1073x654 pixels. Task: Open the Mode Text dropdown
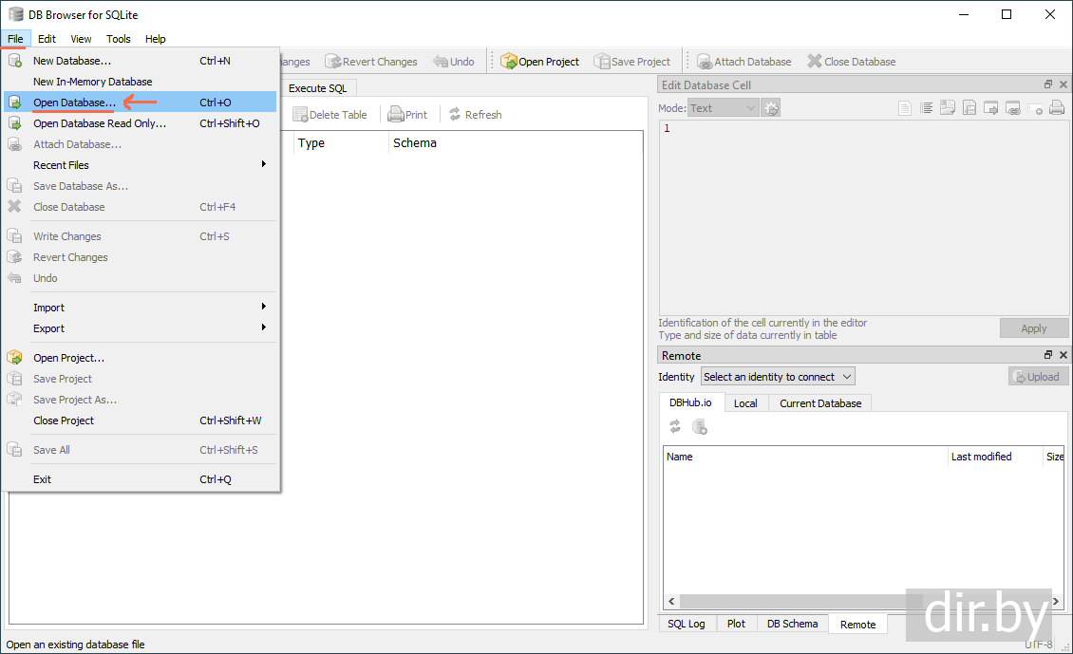[x=724, y=108]
